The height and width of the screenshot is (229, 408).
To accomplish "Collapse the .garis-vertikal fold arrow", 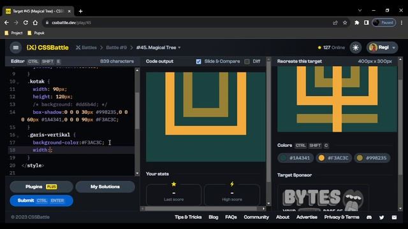I will click(x=18, y=135).
